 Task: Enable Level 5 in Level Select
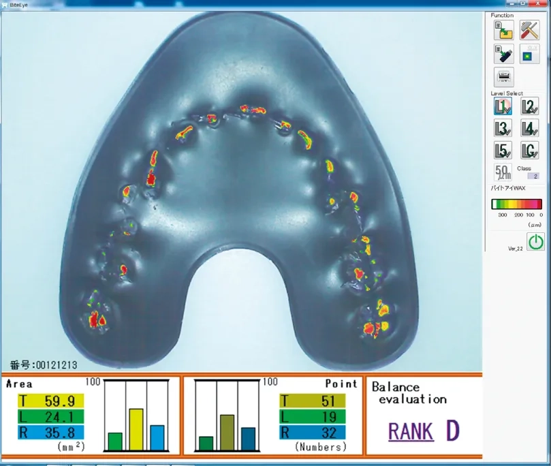pos(503,151)
